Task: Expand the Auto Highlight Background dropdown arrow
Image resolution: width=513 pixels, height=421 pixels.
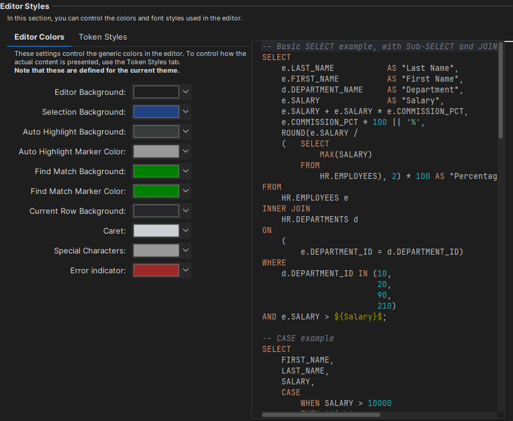Action: (x=185, y=132)
